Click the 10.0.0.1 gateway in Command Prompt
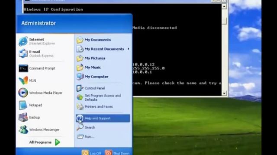The width and height of the screenshot is (277, 155). 142,72
